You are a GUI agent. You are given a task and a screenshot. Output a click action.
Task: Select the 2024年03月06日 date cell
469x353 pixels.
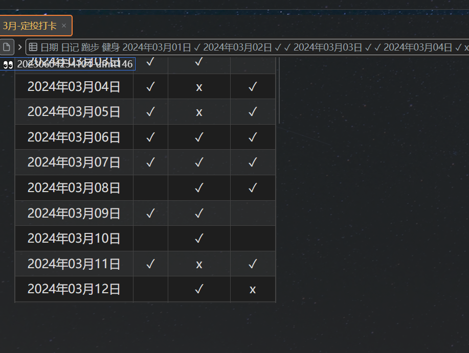74,137
